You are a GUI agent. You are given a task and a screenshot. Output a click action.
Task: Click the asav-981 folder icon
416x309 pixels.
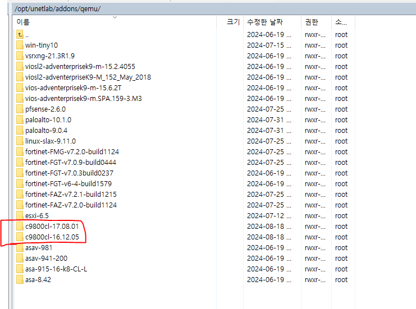coord(20,247)
